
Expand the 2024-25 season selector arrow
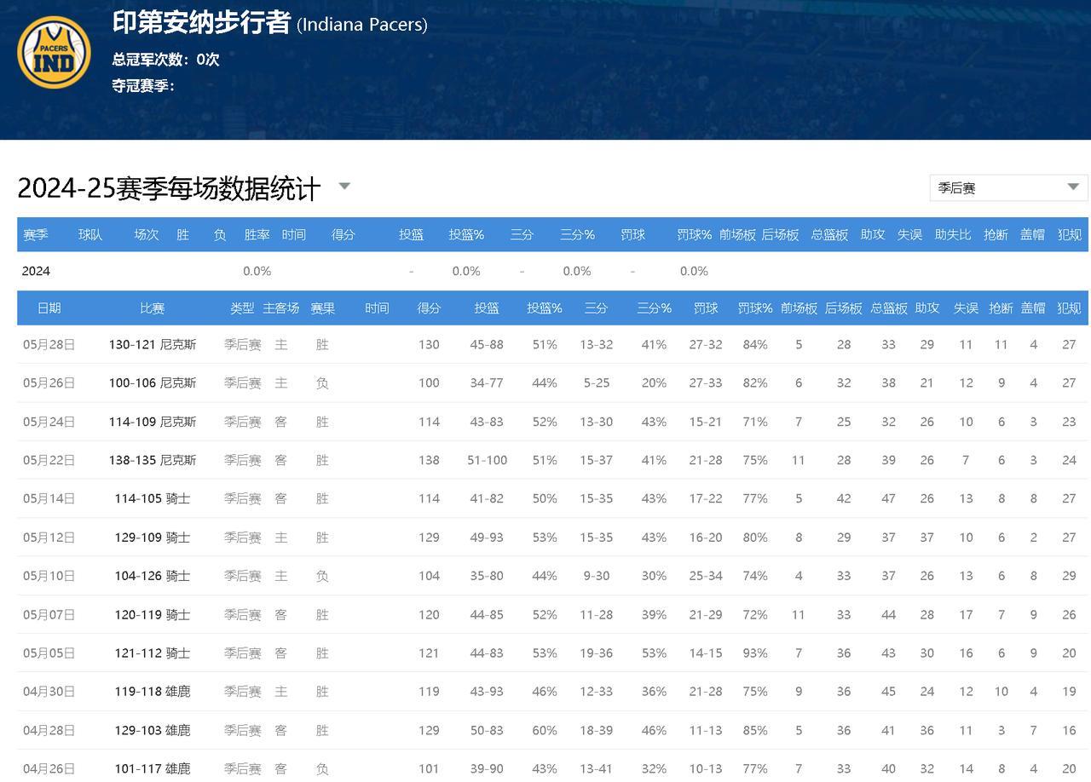click(344, 186)
